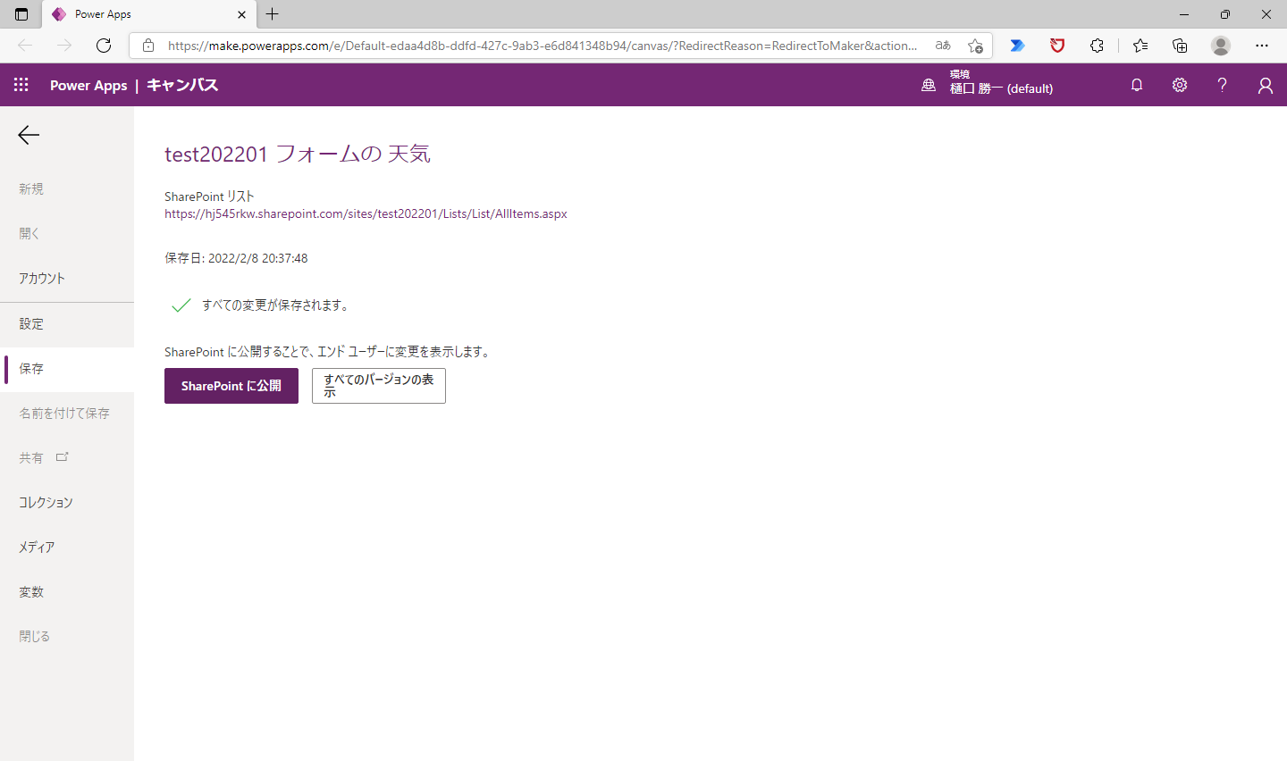The width and height of the screenshot is (1287, 761).
Task: Click the app title test202201 フォームの 天気
Action: (298, 154)
